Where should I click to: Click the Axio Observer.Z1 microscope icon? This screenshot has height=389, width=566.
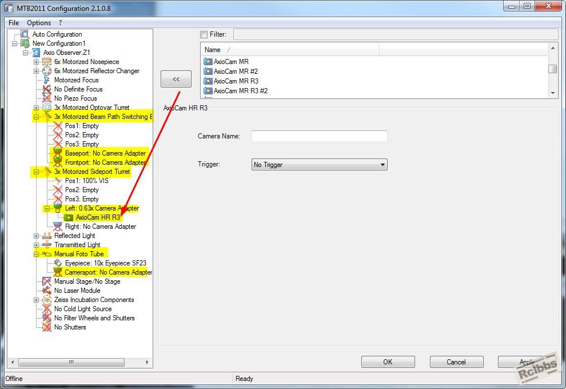pyautogui.click(x=36, y=53)
